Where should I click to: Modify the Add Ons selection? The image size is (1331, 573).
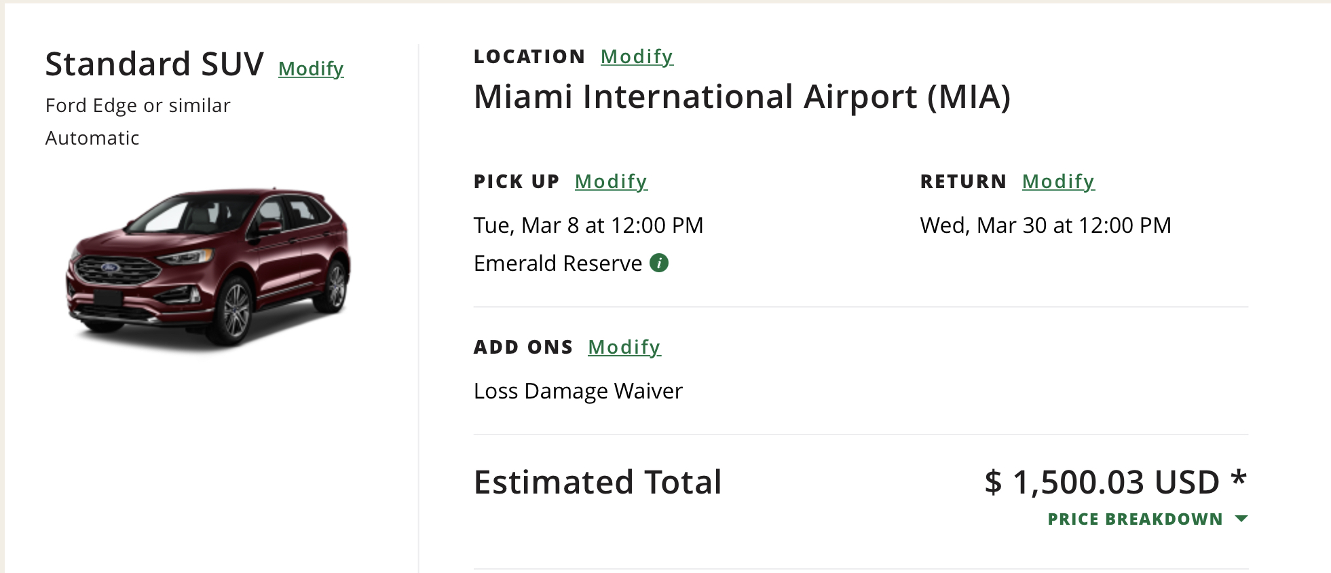624,347
